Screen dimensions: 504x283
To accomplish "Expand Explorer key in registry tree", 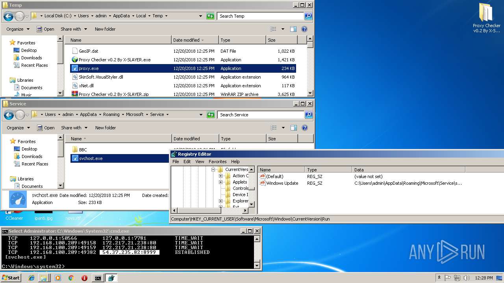I will 221,201.
